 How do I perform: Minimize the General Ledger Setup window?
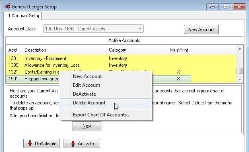coord(213,7)
